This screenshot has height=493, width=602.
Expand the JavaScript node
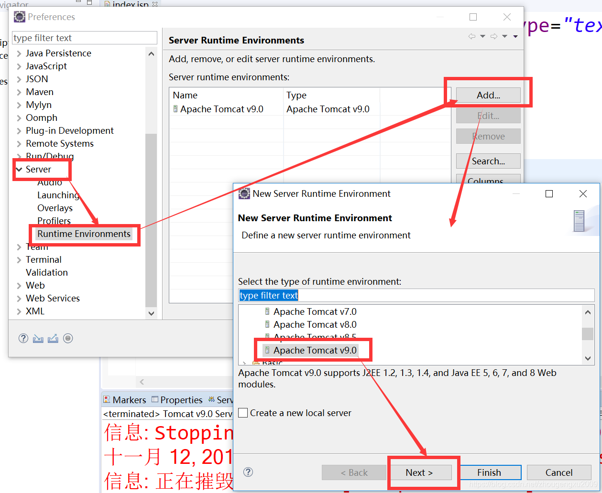click(x=19, y=66)
